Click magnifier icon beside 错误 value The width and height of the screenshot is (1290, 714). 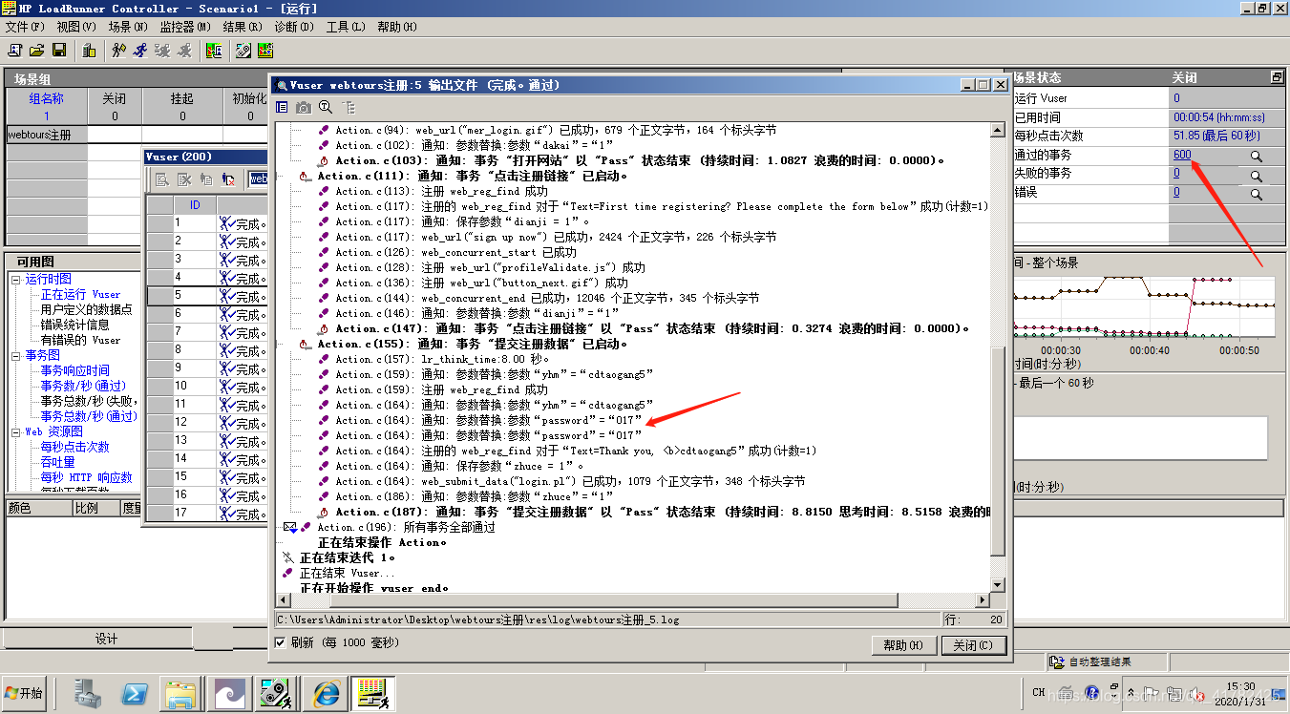click(1257, 194)
